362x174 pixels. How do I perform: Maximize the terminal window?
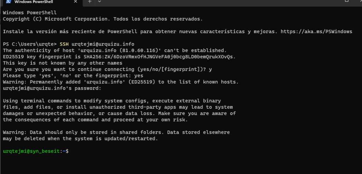[347, 1]
